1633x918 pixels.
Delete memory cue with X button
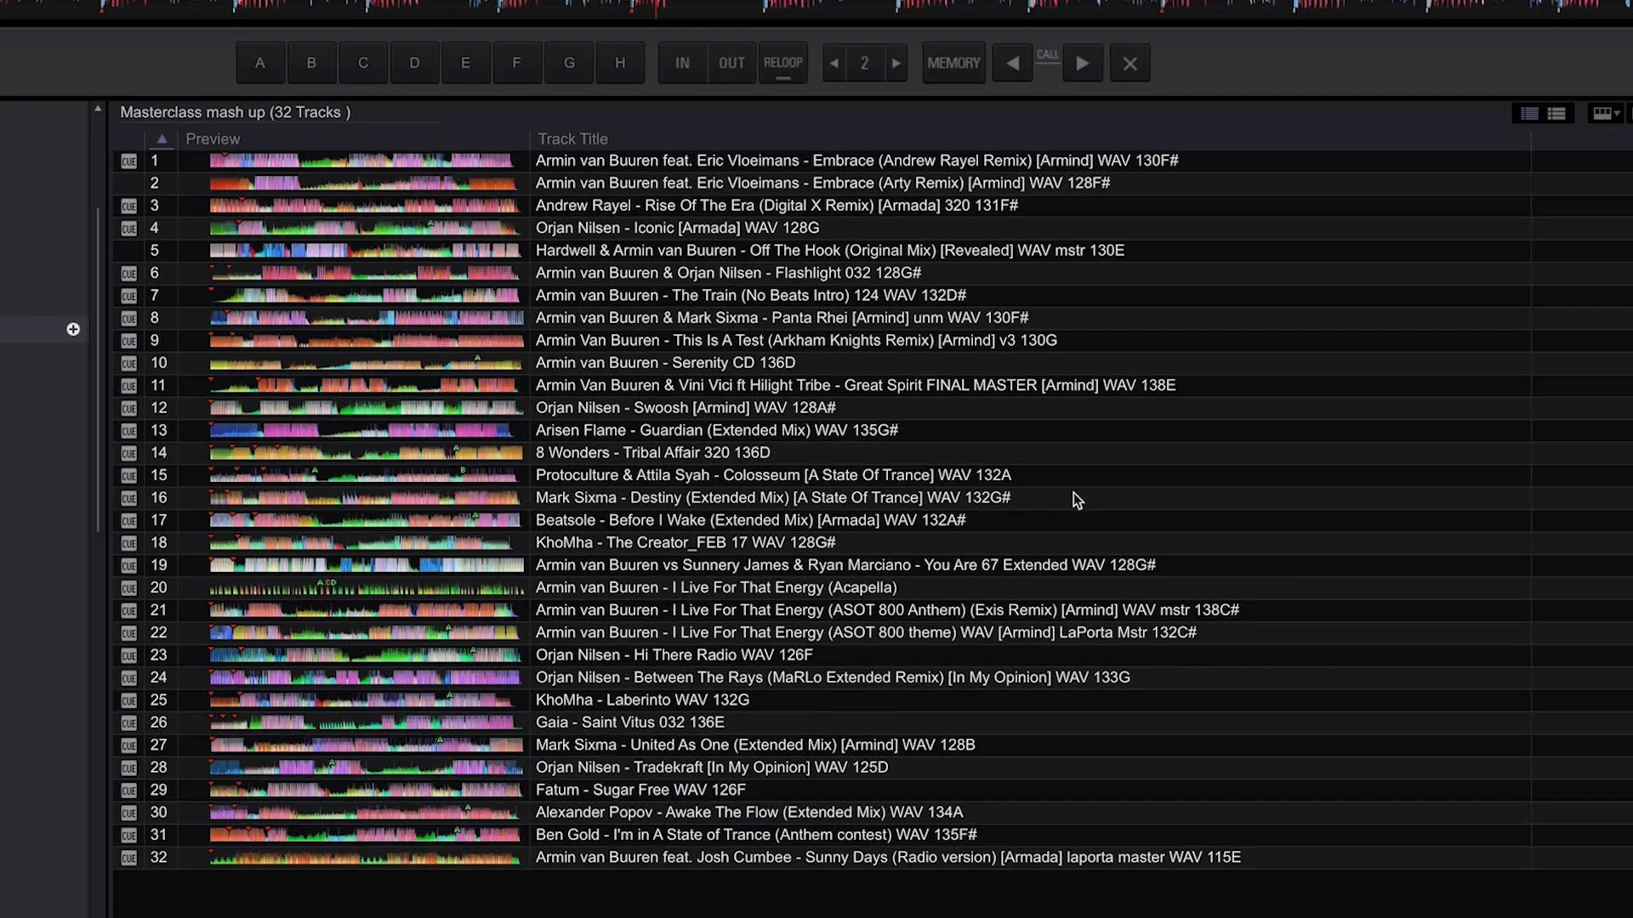[x=1129, y=63]
